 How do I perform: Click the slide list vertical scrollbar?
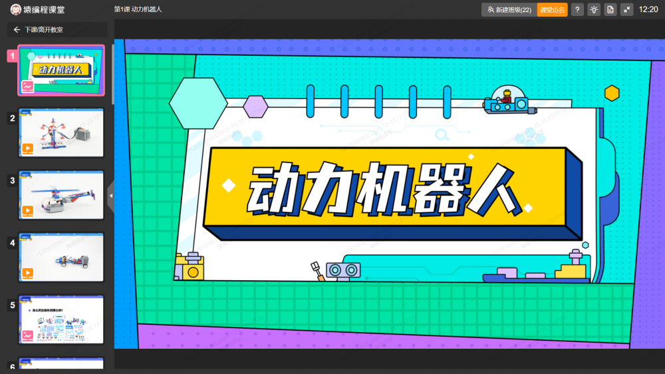pos(112,73)
